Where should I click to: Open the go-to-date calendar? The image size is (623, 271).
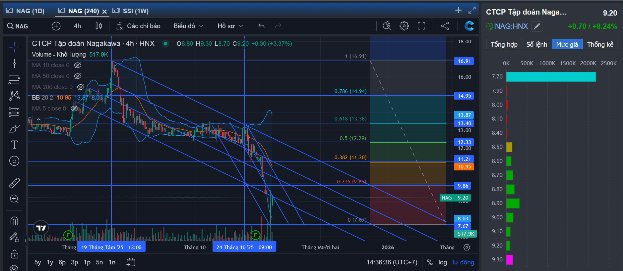131,262
